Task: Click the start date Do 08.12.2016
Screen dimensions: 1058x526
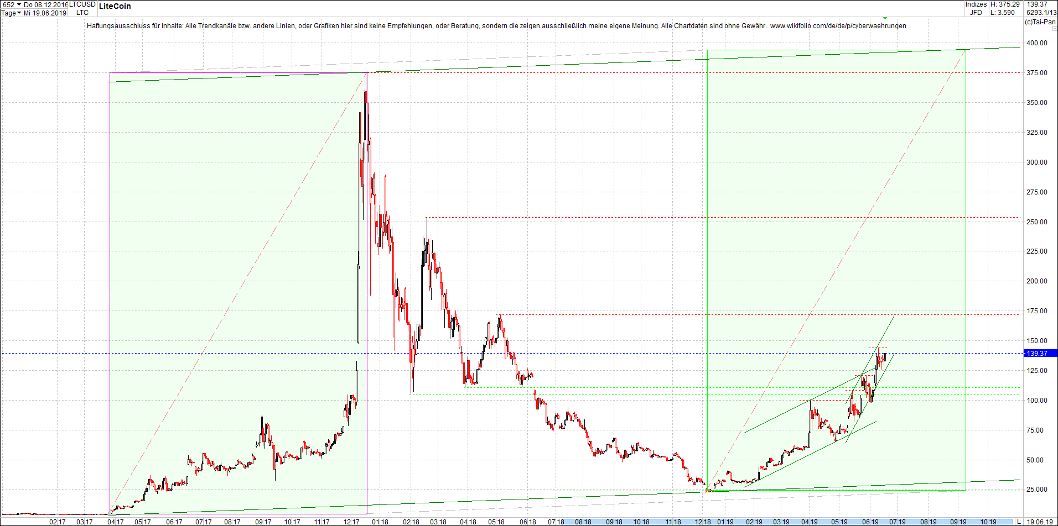Action: pyautogui.click(x=47, y=4)
